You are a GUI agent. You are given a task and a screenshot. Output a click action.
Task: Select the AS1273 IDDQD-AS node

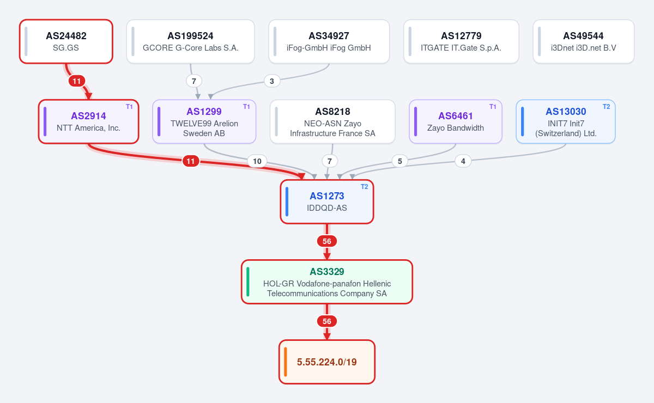(327, 201)
